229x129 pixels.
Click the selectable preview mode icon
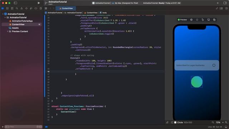(x=191, y=20)
